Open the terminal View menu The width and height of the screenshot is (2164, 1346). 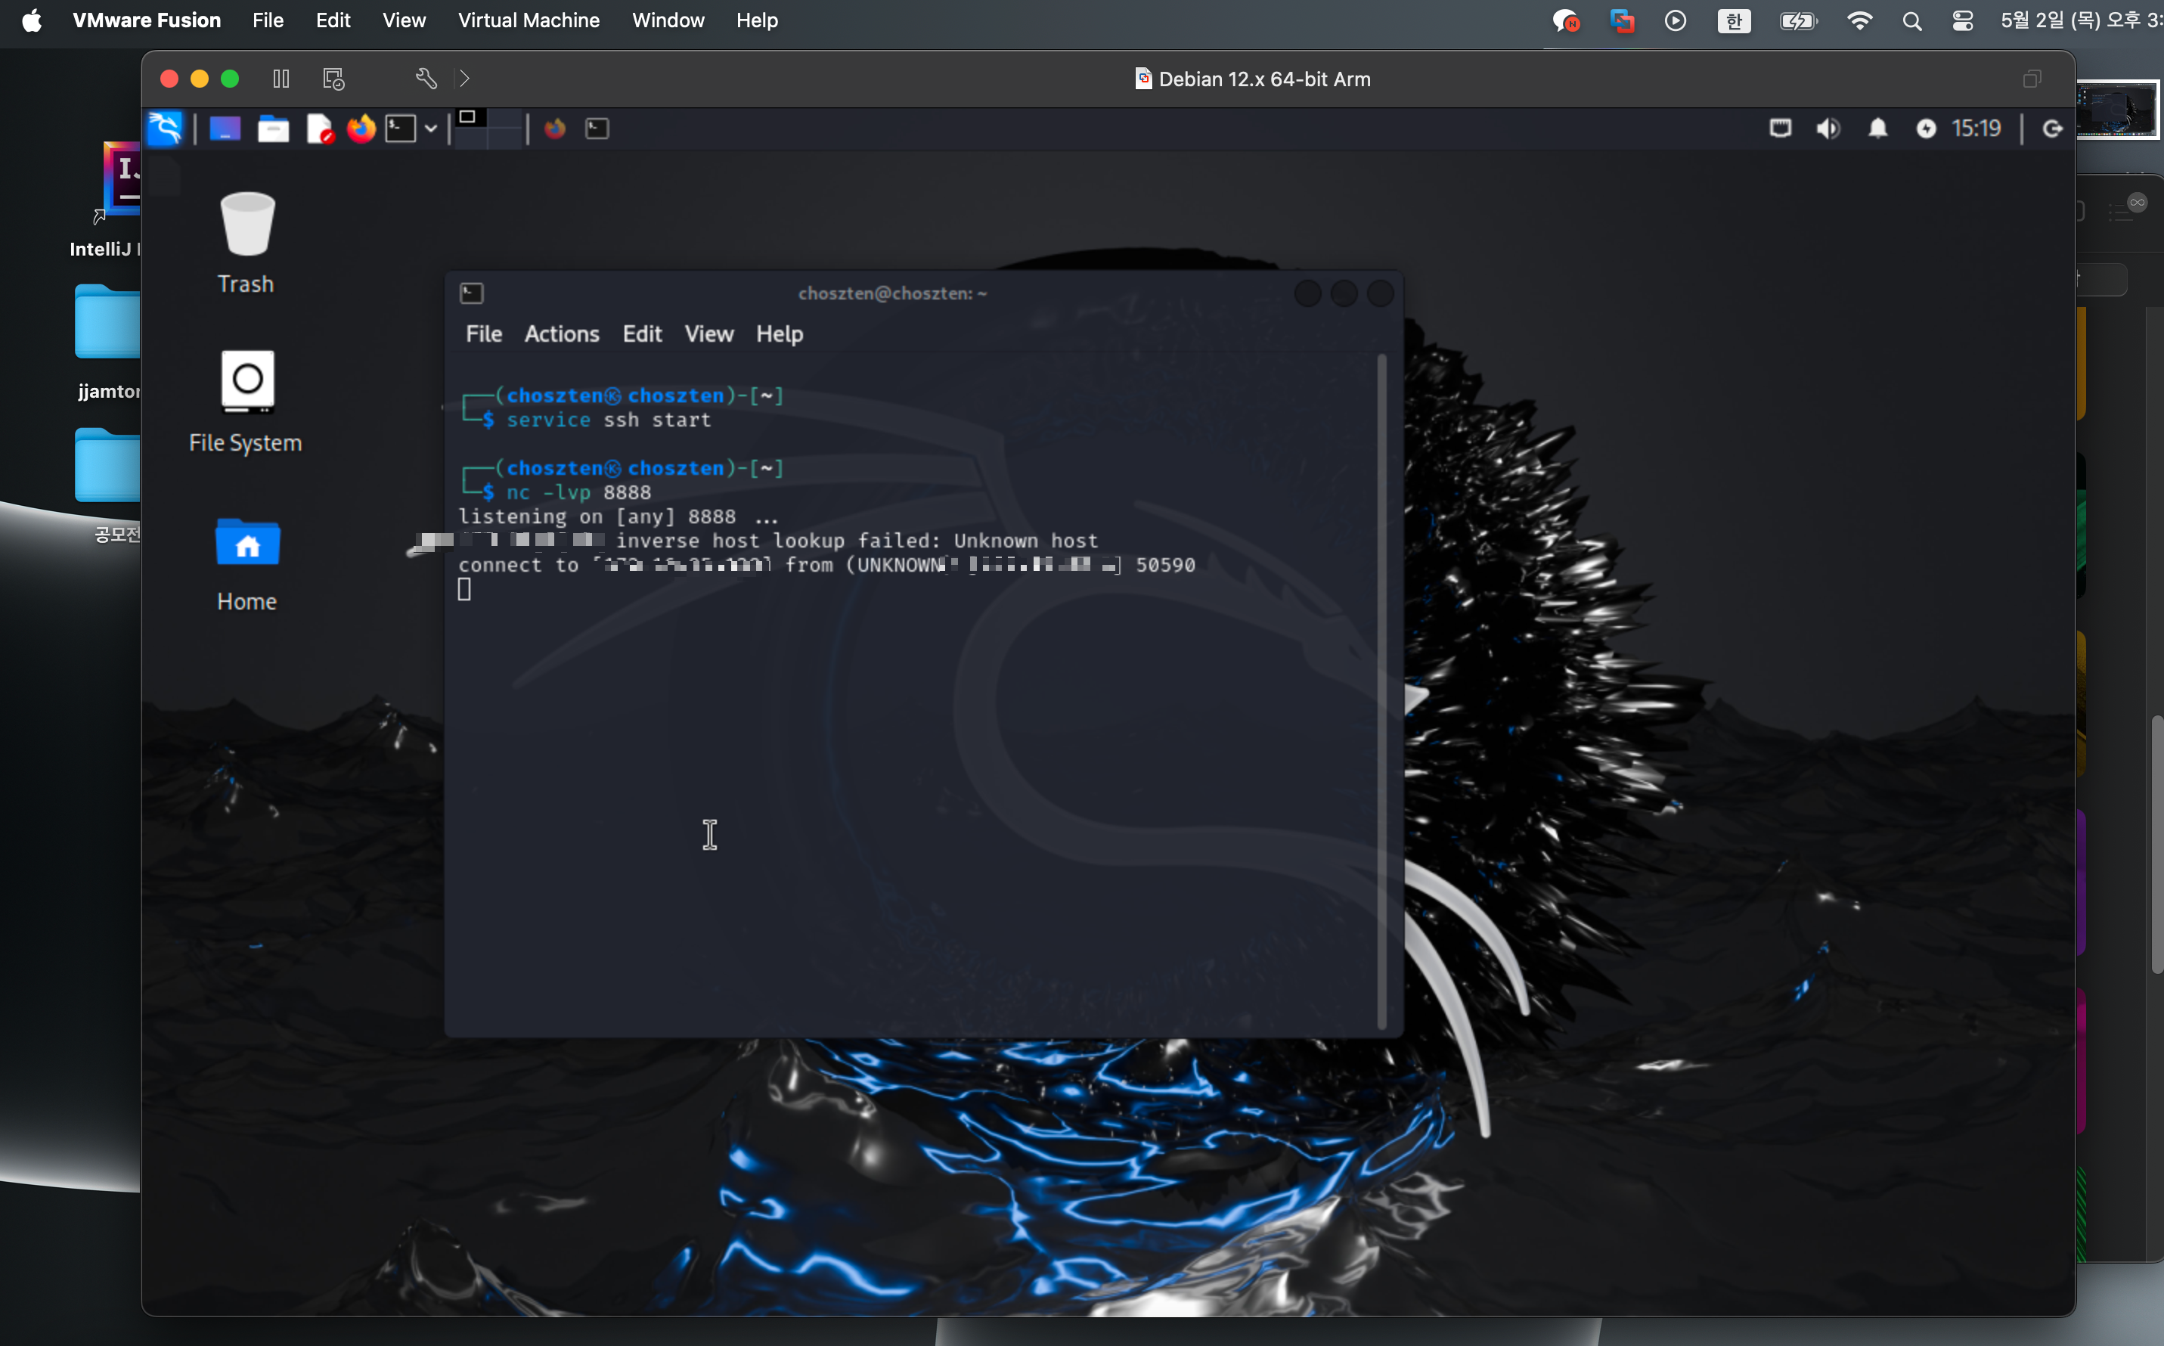tap(708, 333)
